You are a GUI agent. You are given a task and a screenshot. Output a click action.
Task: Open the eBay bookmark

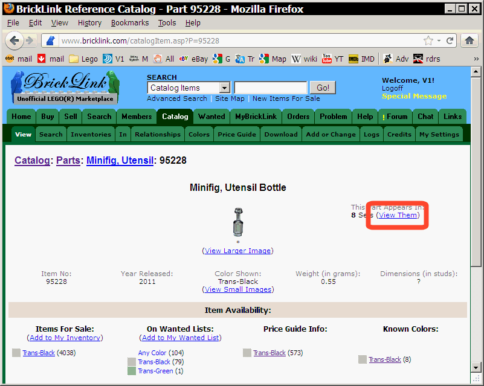[193, 59]
